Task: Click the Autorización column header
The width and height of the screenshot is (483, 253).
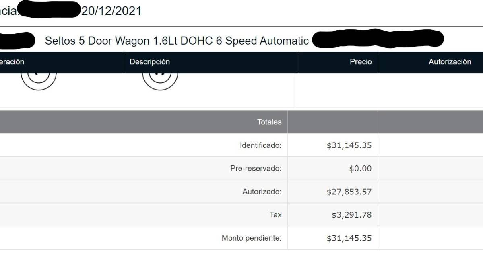Action: pos(450,62)
